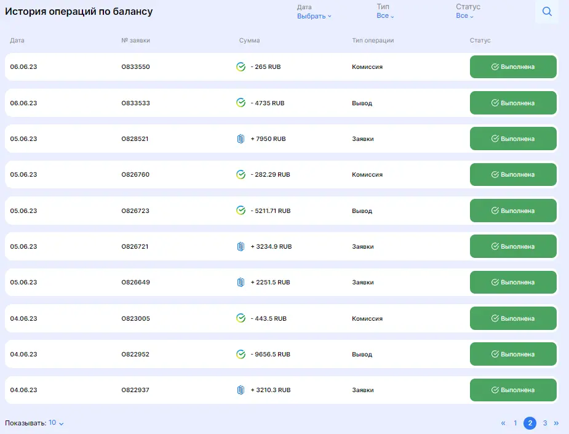Click the previous pages double-arrow

coord(503,423)
